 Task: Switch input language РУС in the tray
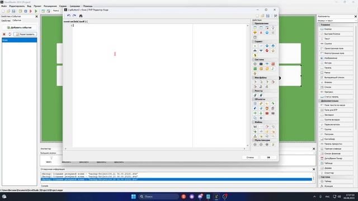pos(327,197)
